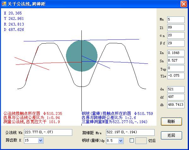Select the Mn input field
This screenshot has width=189, height=150.
[176, 20]
